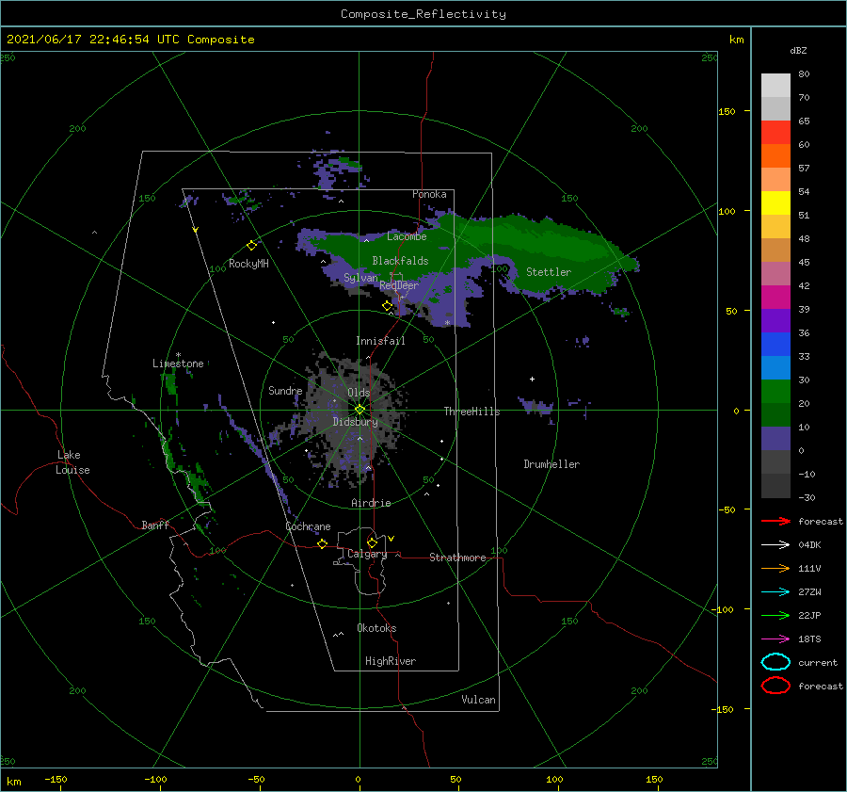Click the 150 tick on the right axis
Viewport: 847px width, 792px height.
coord(727,111)
